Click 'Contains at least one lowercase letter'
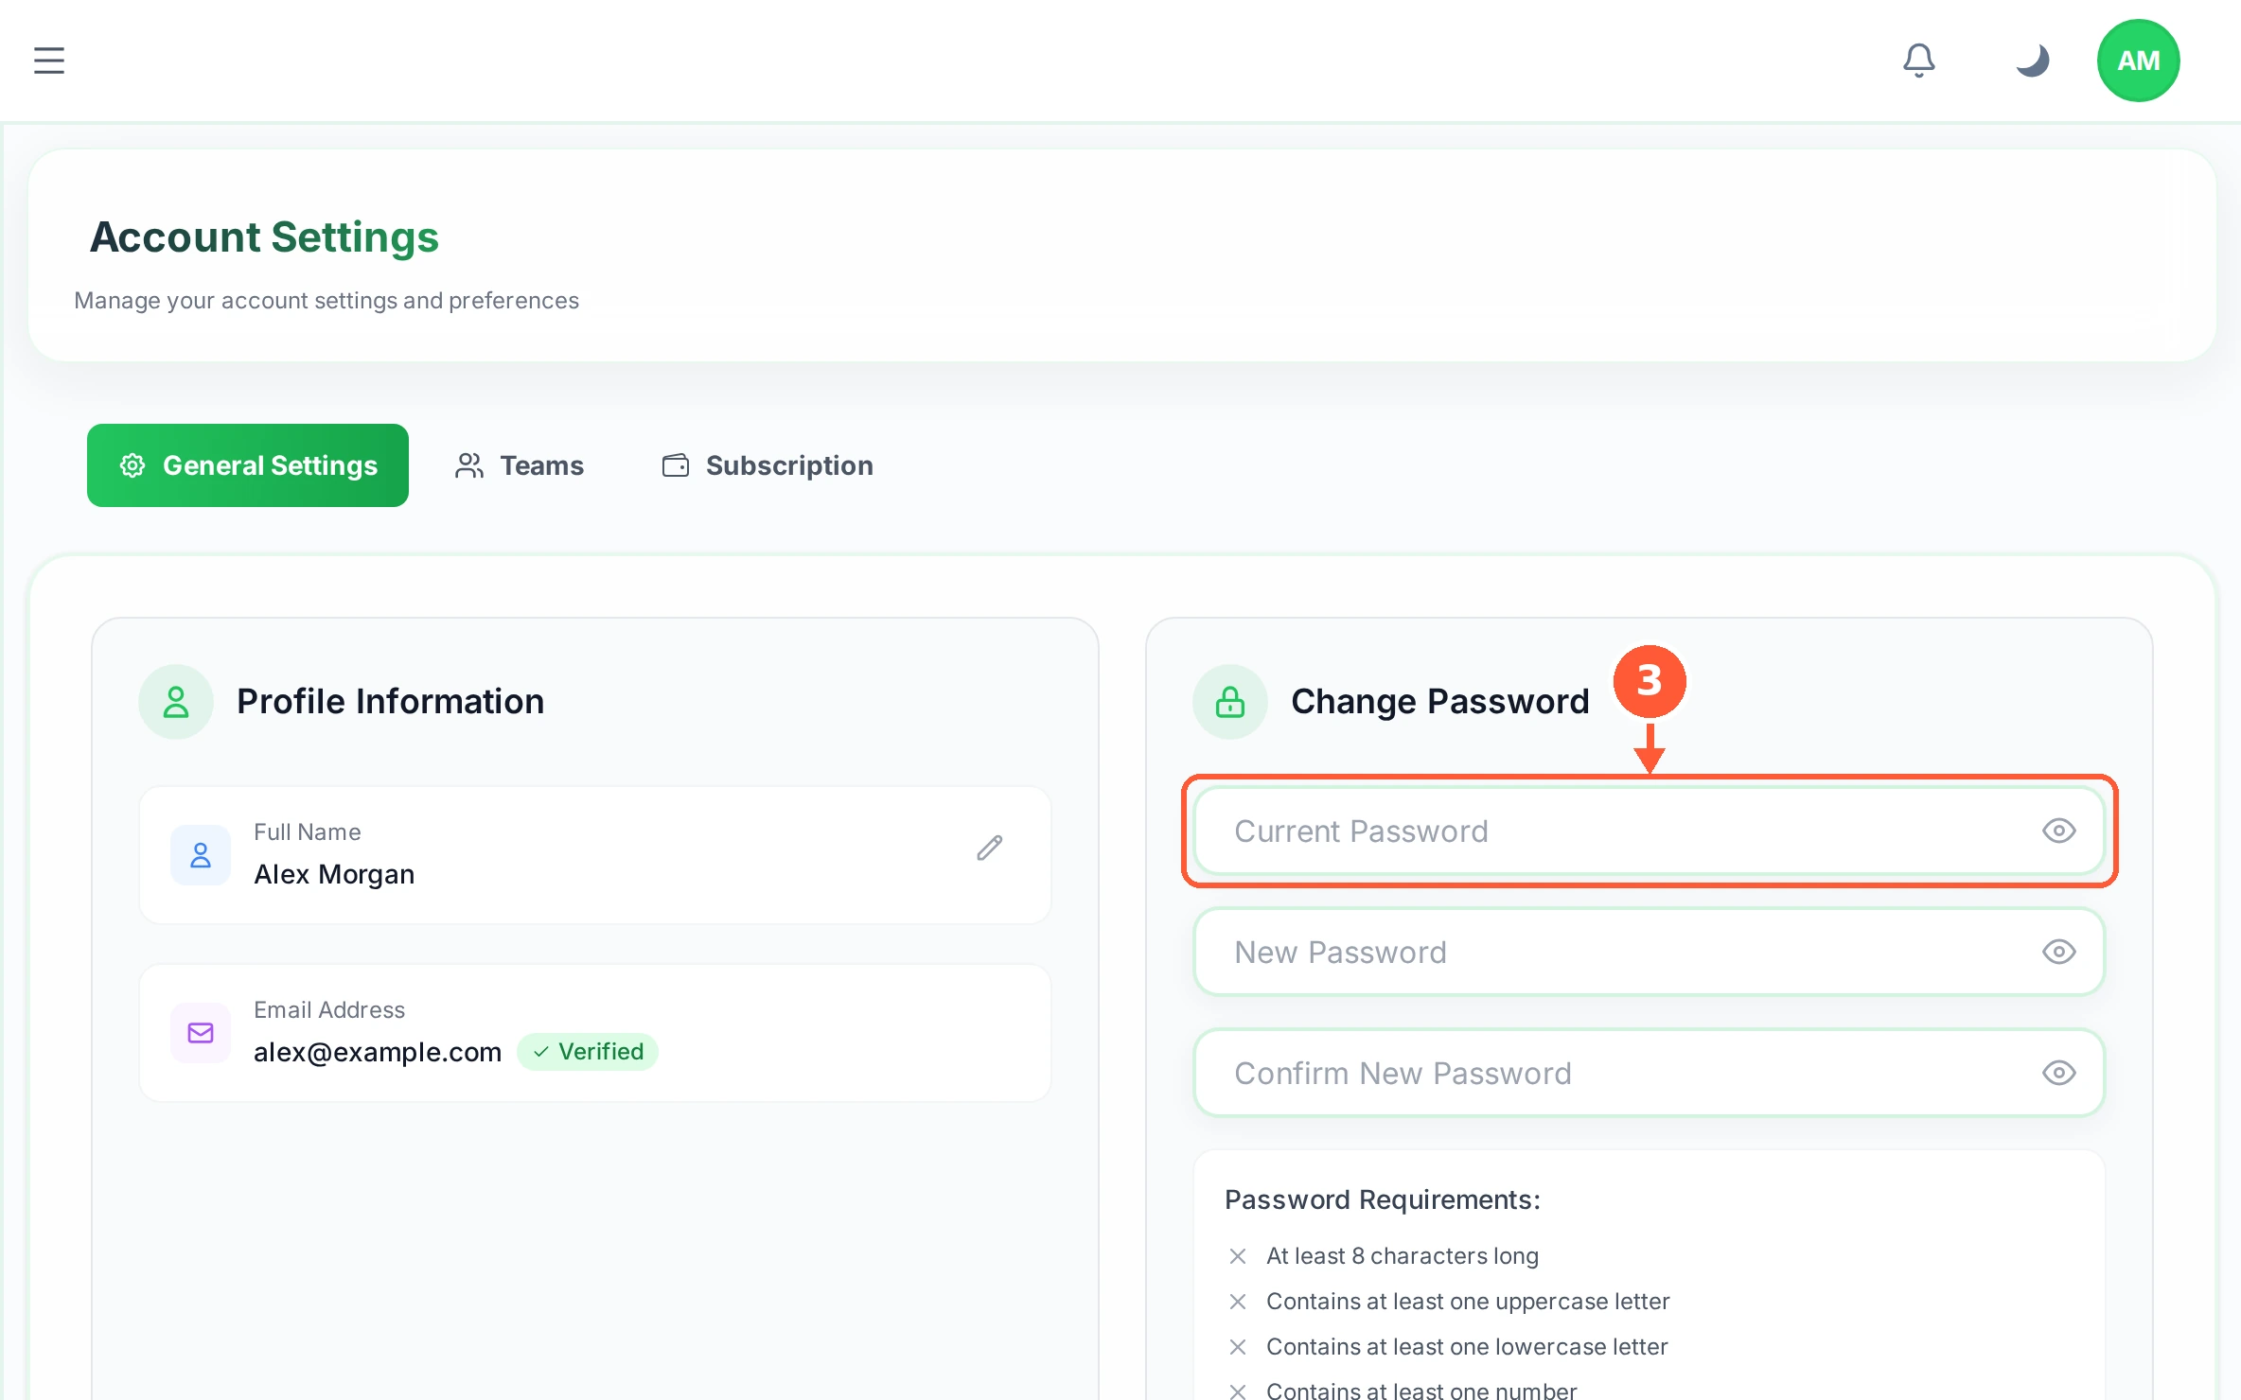Screen dimensions: 2241x1400 click(1467, 1347)
